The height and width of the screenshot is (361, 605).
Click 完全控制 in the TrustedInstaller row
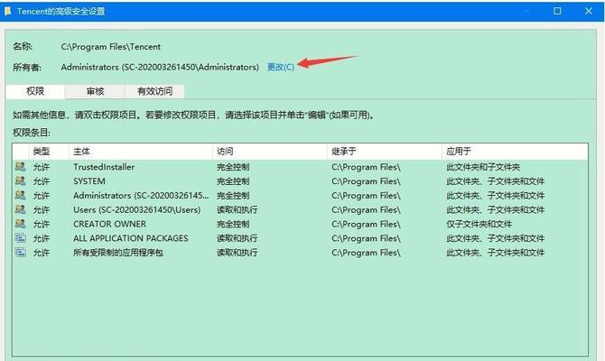[233, 167]
